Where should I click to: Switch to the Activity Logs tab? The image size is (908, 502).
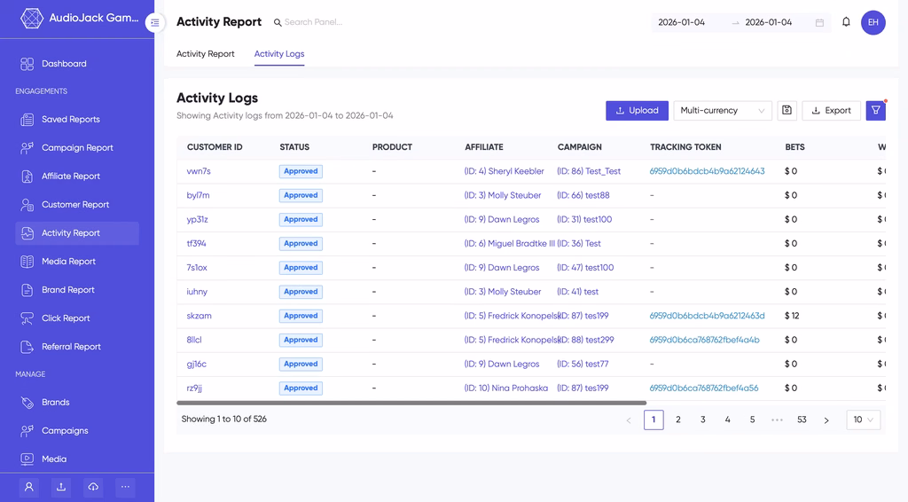[279, 54]
